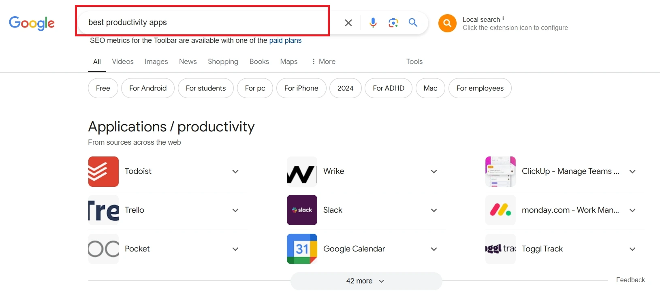
Task: Apply the Free filter chip
Action: pyautogui.click(x=103, y=88)
